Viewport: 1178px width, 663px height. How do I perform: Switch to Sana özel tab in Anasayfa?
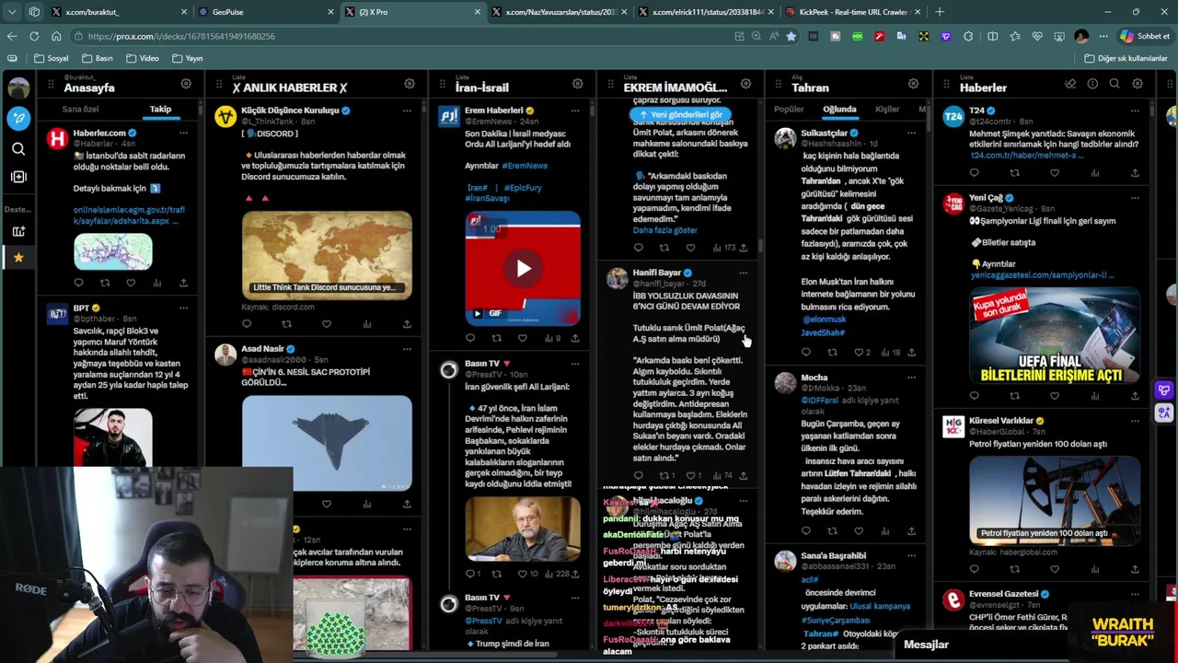point(80,109)
